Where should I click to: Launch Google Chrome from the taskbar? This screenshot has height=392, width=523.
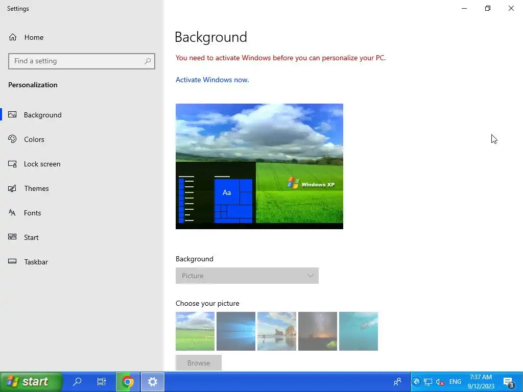click(127, 382)
